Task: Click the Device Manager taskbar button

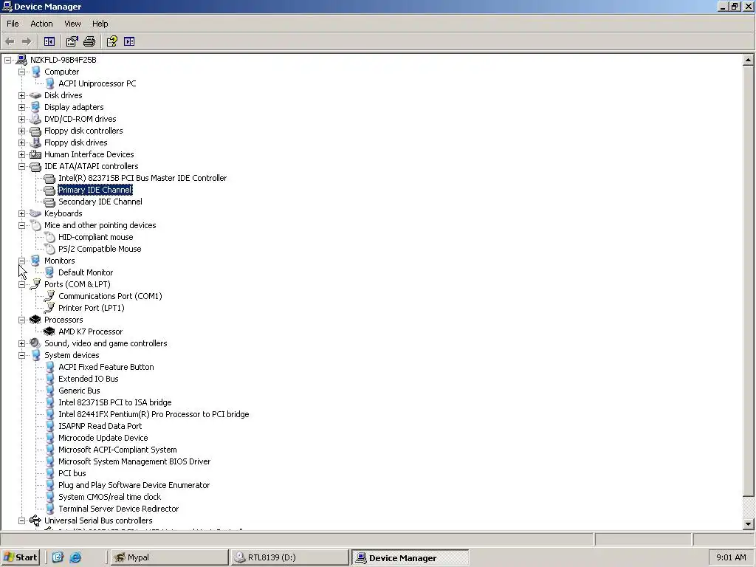Action: (410, 558)
